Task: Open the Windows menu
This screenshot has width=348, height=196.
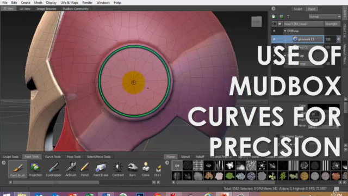Action: [103, 3]
